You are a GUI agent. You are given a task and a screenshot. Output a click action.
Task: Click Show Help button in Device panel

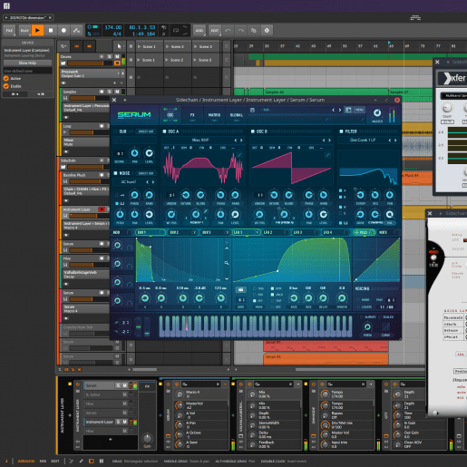[27, 63]
